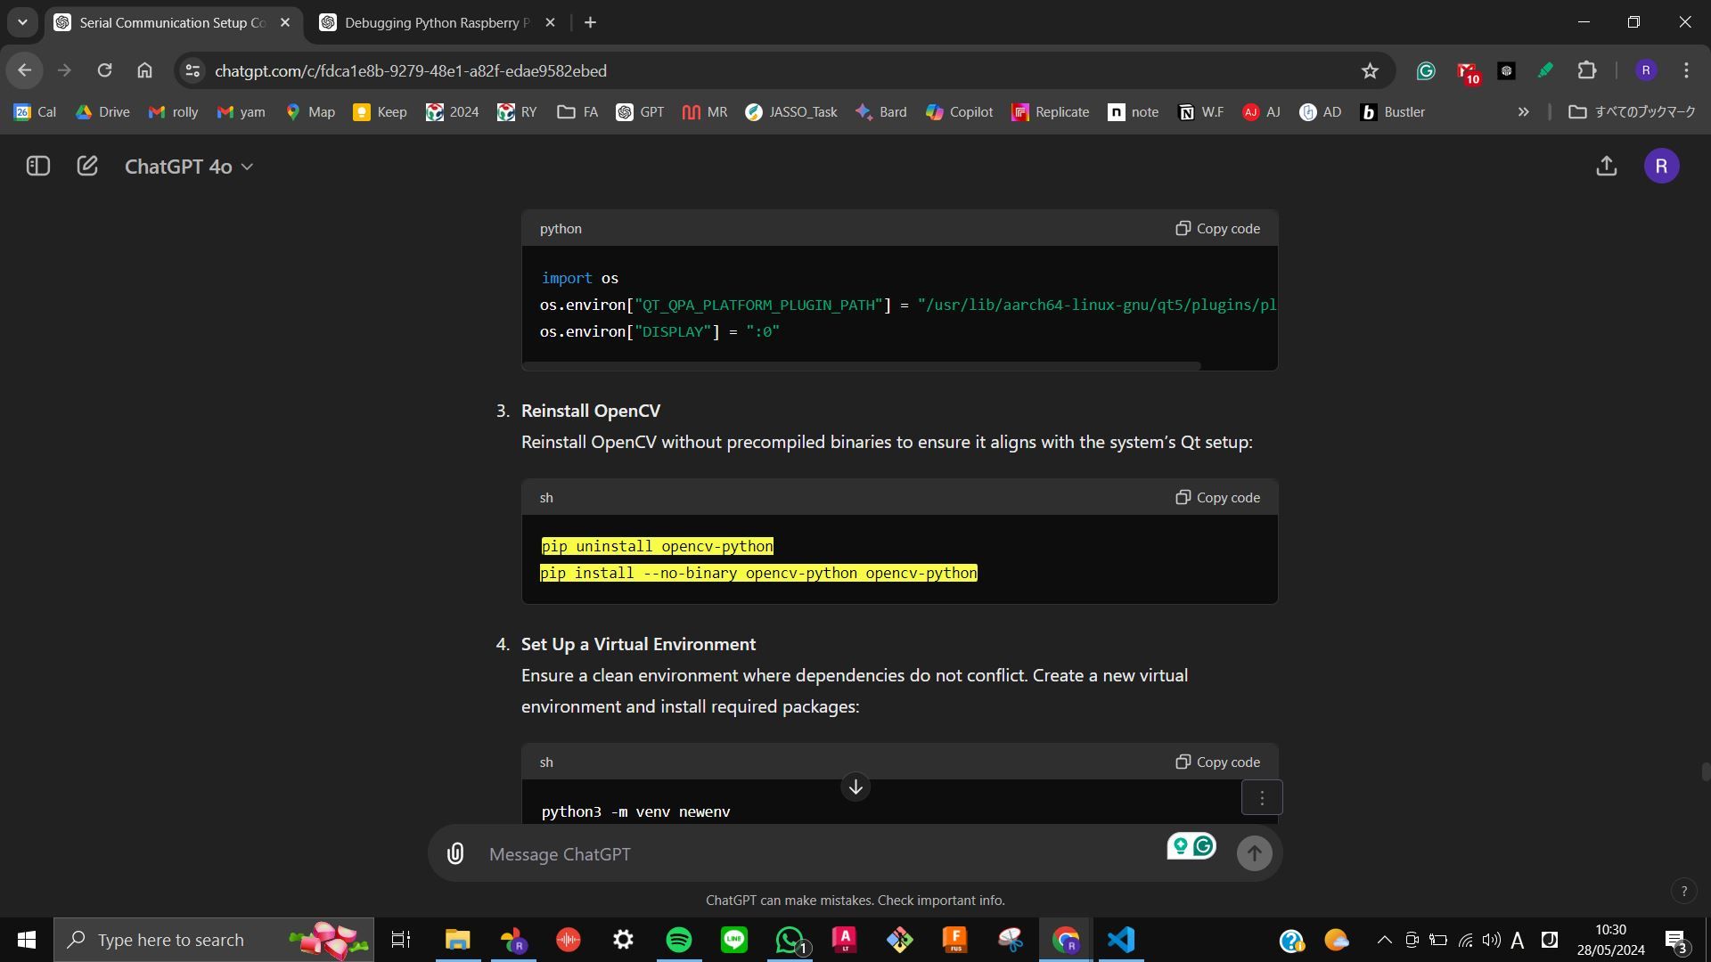Screen dimensions: 1711x962
Task: Open three-dot options over code block
Action: coord(1262,798)
